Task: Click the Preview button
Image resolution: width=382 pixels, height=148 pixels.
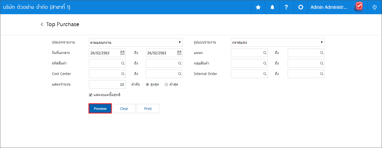Action: pyautogui.click(x=100, y=109)
